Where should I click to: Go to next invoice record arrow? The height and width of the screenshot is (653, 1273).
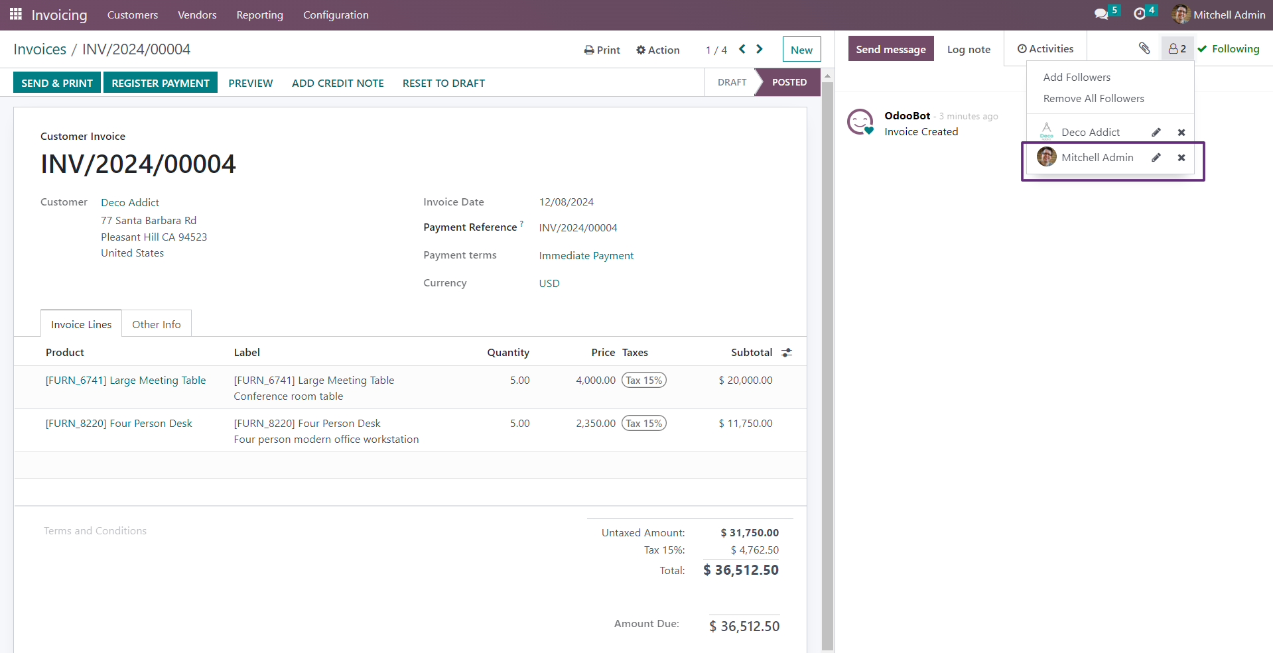click(x=760, y=49)
